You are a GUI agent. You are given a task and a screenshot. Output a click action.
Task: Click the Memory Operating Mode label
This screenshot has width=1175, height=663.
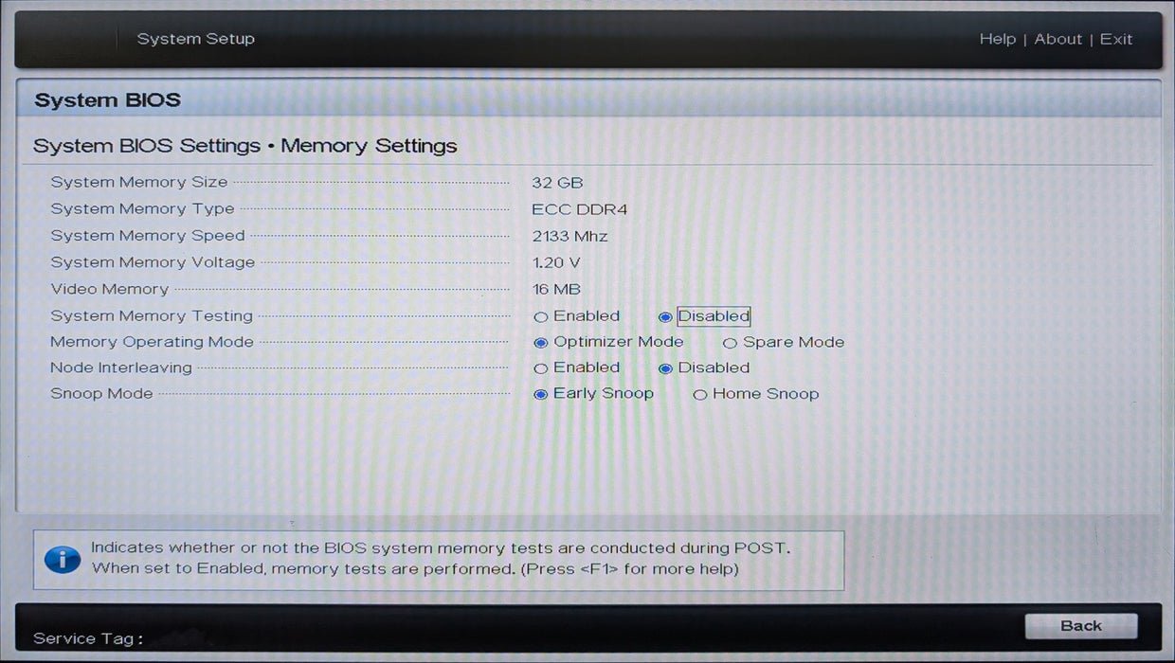pyautogui.click(x=152, y=342)
